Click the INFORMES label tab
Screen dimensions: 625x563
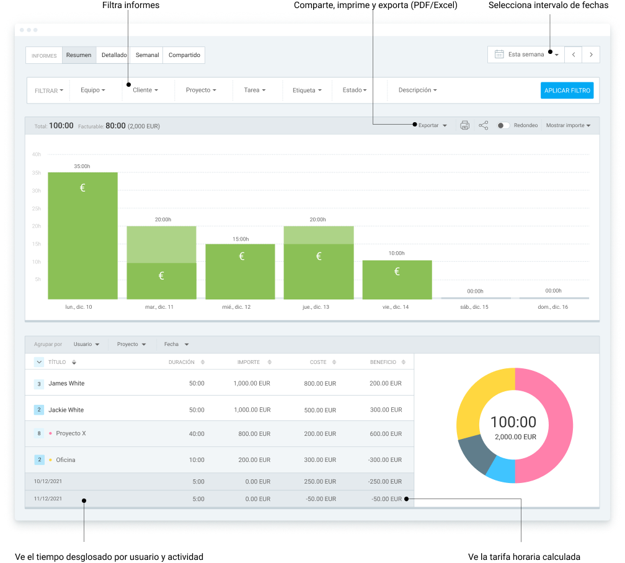44,55
